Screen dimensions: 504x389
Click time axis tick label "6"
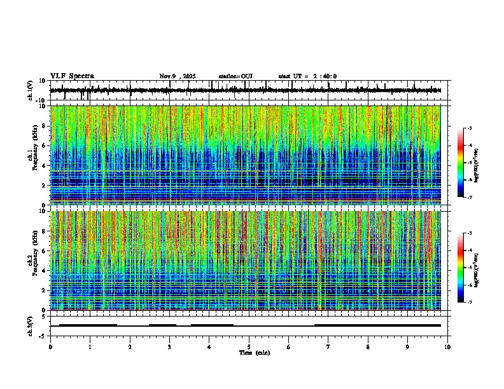point(288,347)
